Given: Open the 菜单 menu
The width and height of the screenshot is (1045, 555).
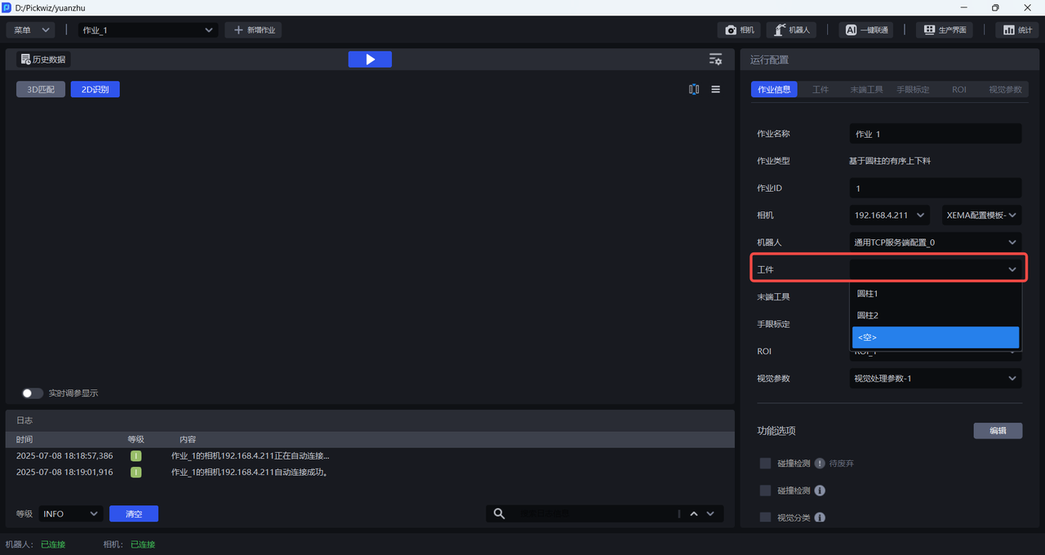Looking at the screenshot, I should [x=31, y=30].
